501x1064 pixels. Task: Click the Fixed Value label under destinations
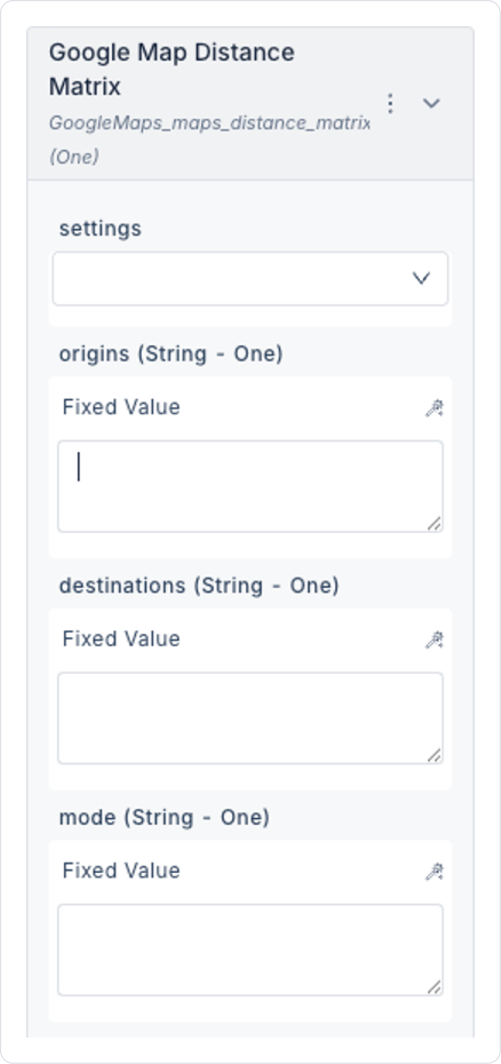121,639
